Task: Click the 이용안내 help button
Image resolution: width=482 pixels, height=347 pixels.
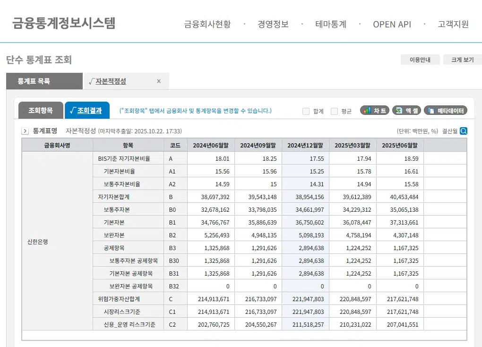Action: click(420, 60)
